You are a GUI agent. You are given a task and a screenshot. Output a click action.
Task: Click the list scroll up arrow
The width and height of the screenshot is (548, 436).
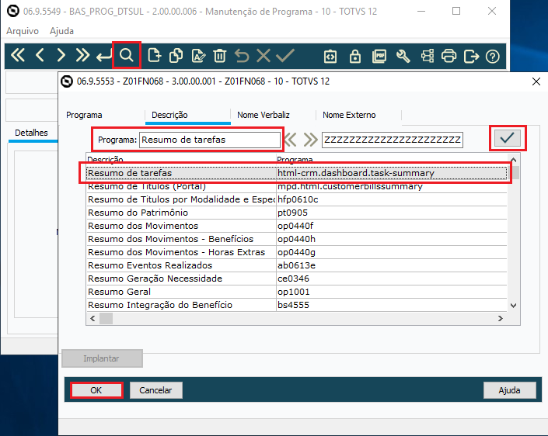pos(513,159)
